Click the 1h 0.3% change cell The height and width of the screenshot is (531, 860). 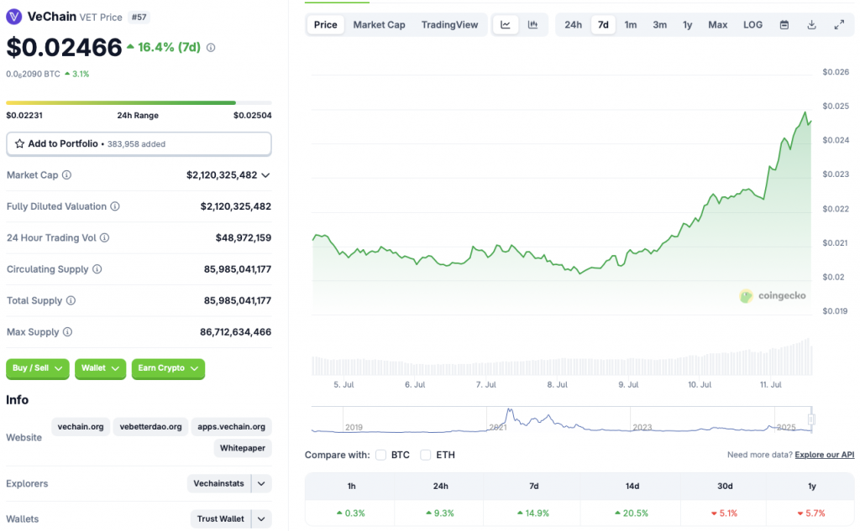(351, 513)
